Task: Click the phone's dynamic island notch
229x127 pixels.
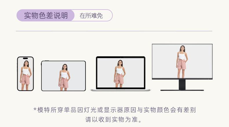Action: click(26, 58)
